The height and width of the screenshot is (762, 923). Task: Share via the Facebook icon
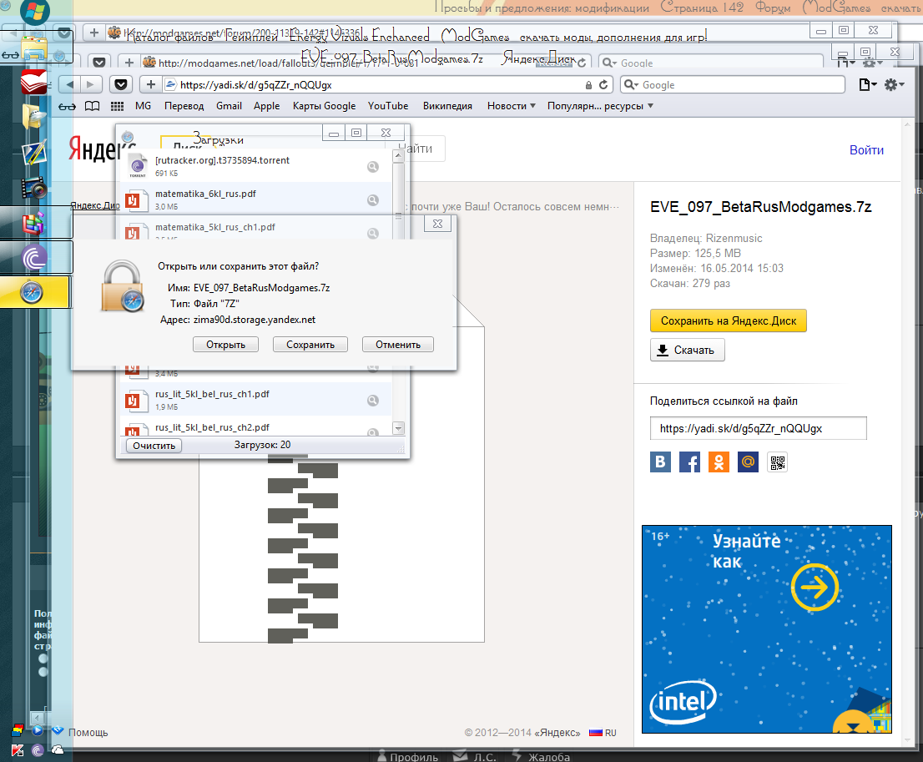(x=689, y=462)
